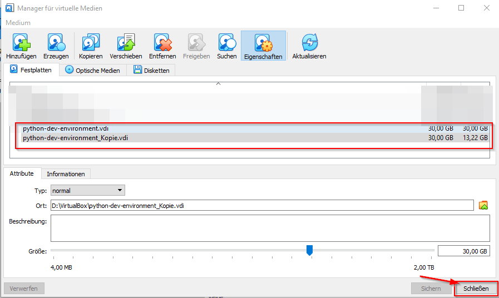Image resolution: width=499 pixels, height=298 pixels.
Task: Click the Verschieben toolbar icon
Action: 126,43
